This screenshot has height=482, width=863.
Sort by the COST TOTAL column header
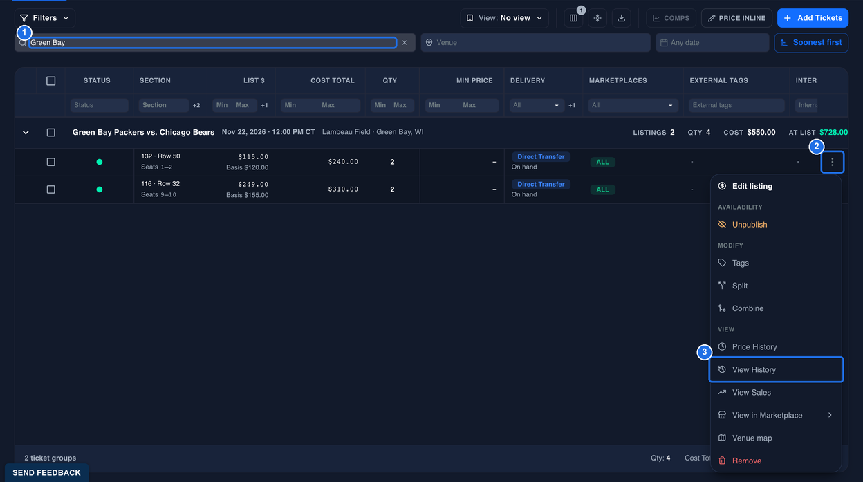pos(332,81)
